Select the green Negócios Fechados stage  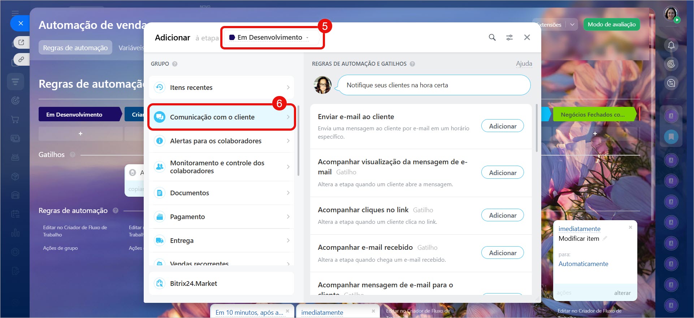point(593,114)
